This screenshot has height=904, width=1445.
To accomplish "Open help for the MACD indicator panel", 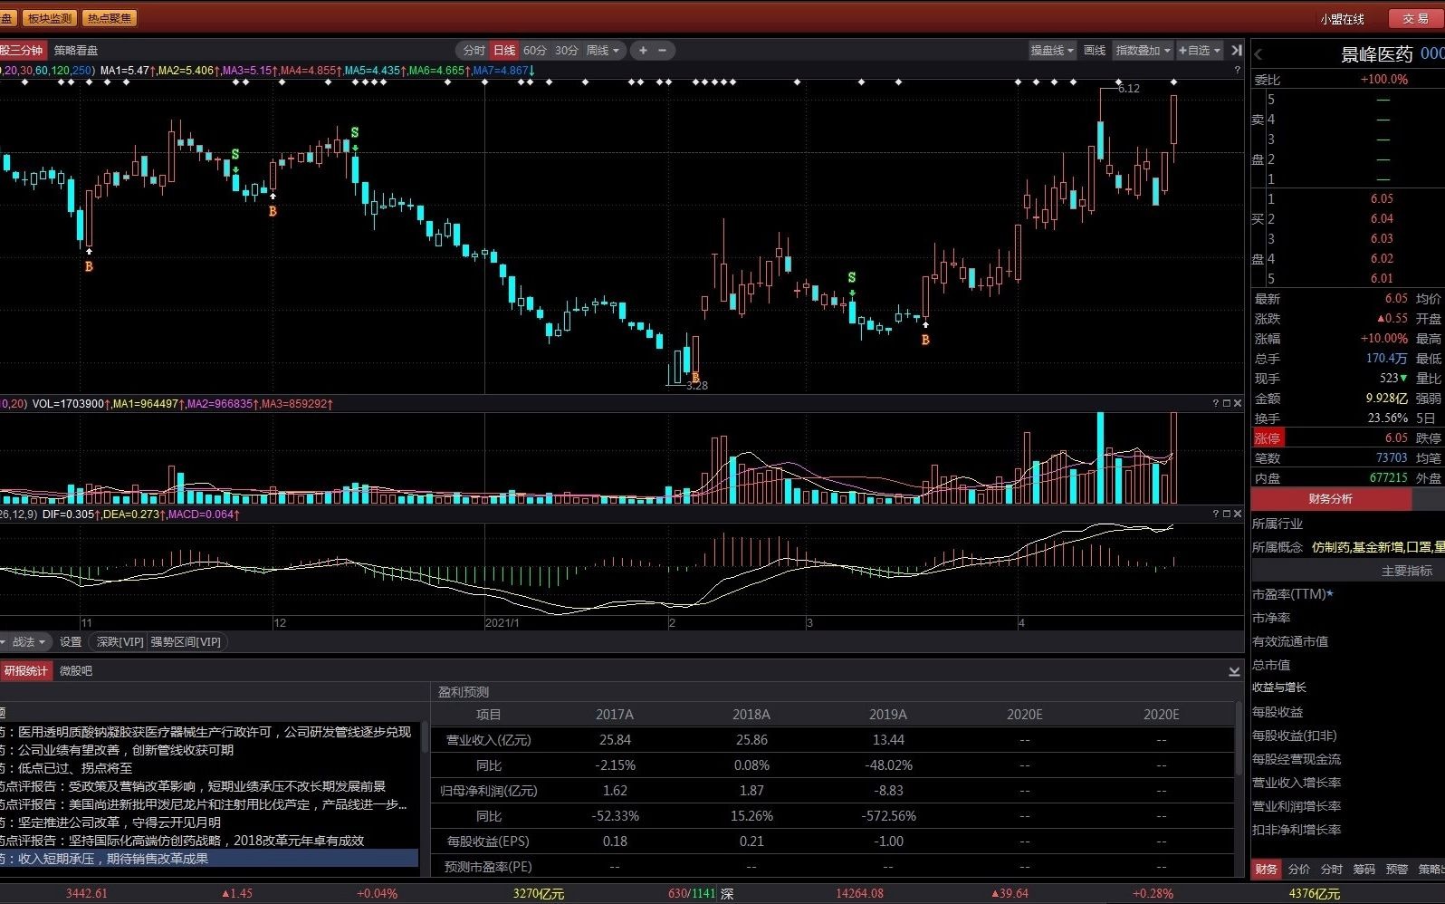I will pyautogui.click(x=1216, y=514).
